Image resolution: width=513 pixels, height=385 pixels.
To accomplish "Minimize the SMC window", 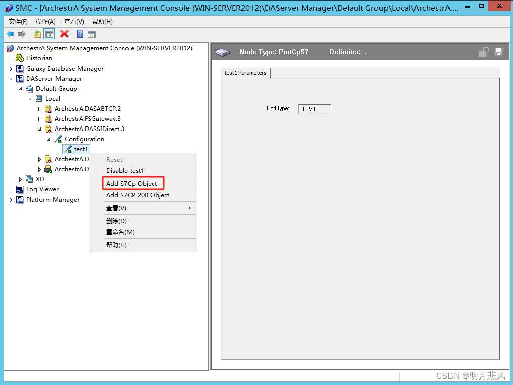I will (x=468, y=6).
